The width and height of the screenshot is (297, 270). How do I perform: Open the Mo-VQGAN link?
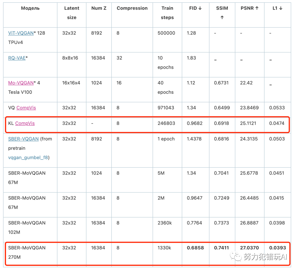coord(21,83)
